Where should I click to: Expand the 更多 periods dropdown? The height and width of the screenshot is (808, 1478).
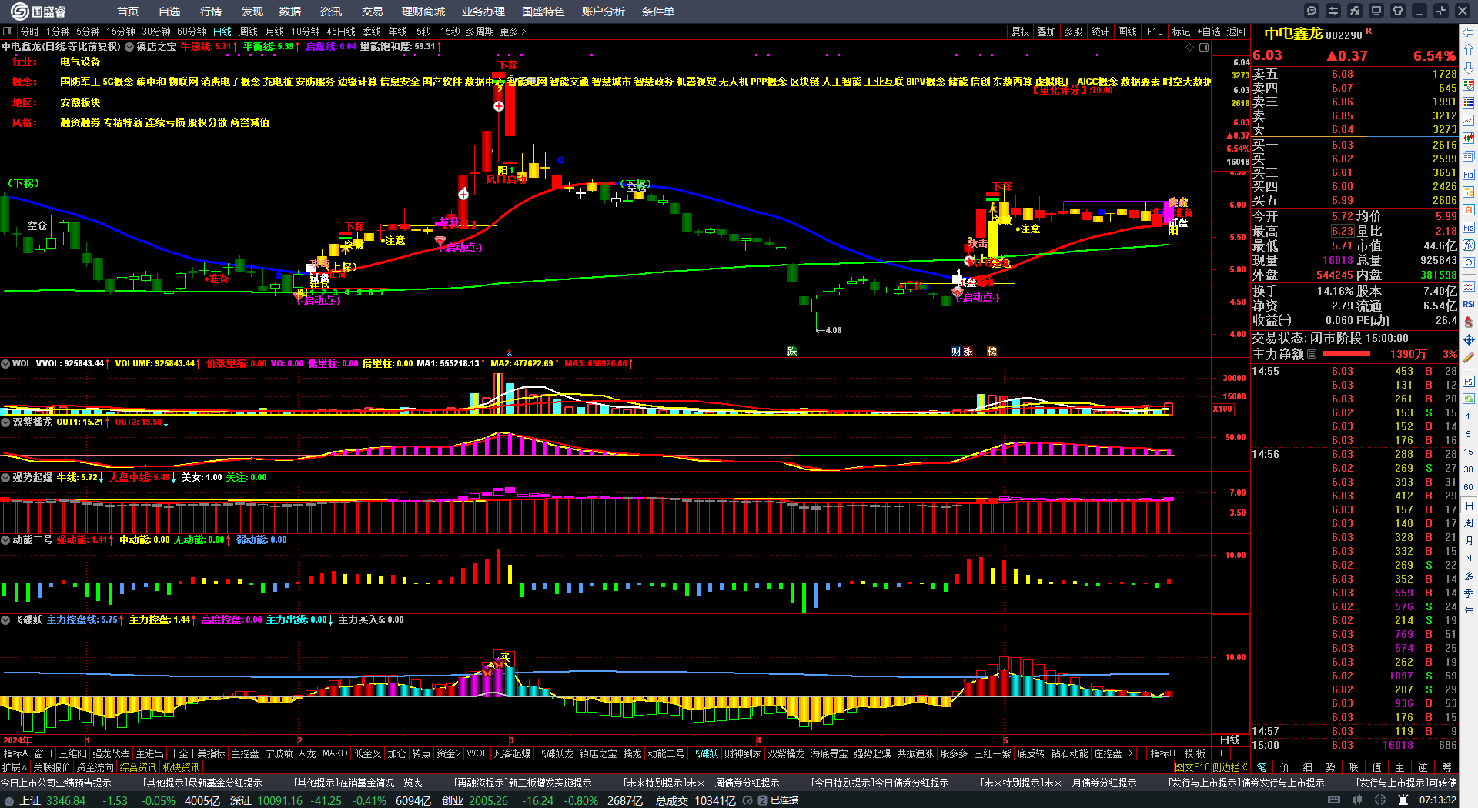tap(513, 32)
